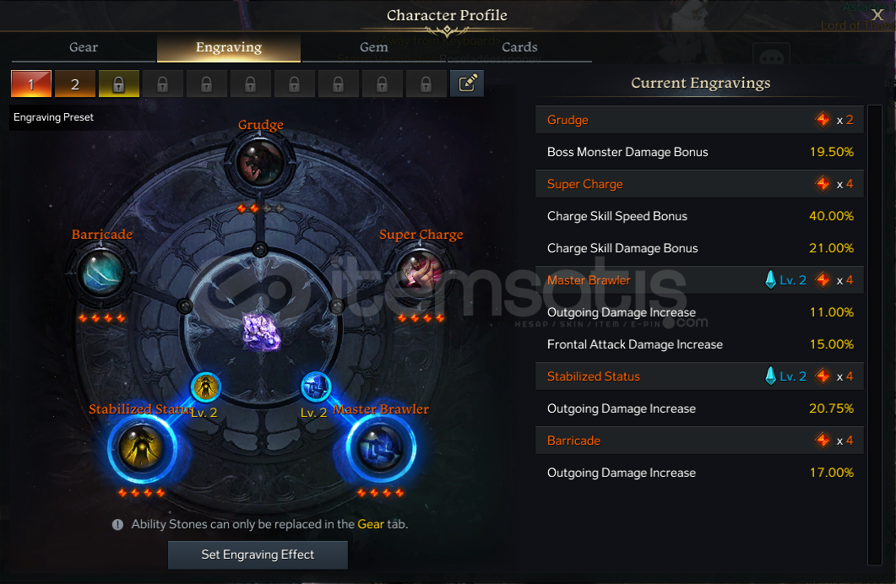The height and width of the screenshot is (584, 896).
Task: Click the small Lv. 2 Stabilized Status slot
Action: 206,387
